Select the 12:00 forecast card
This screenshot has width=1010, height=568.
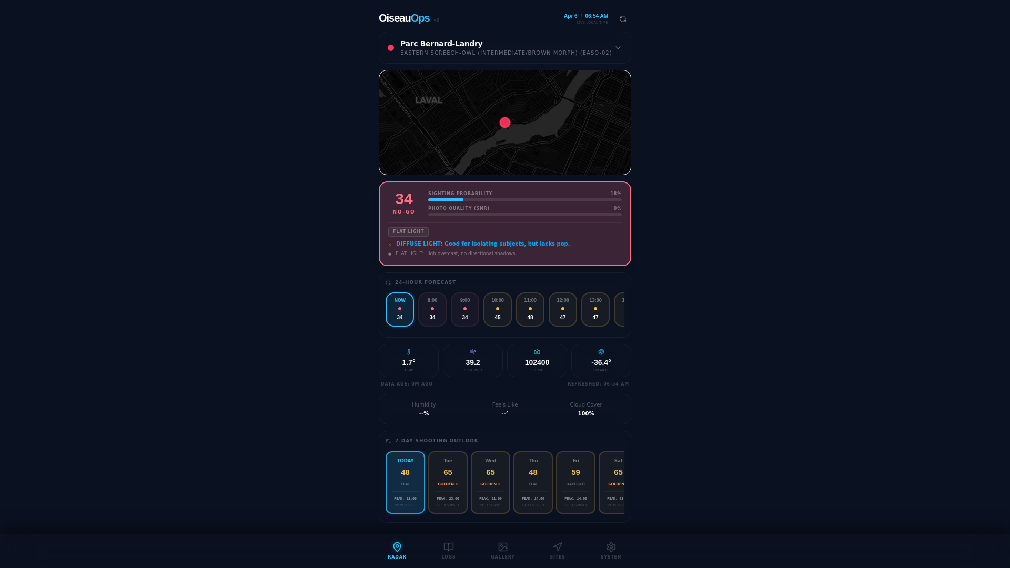click(x=563, y=309)
